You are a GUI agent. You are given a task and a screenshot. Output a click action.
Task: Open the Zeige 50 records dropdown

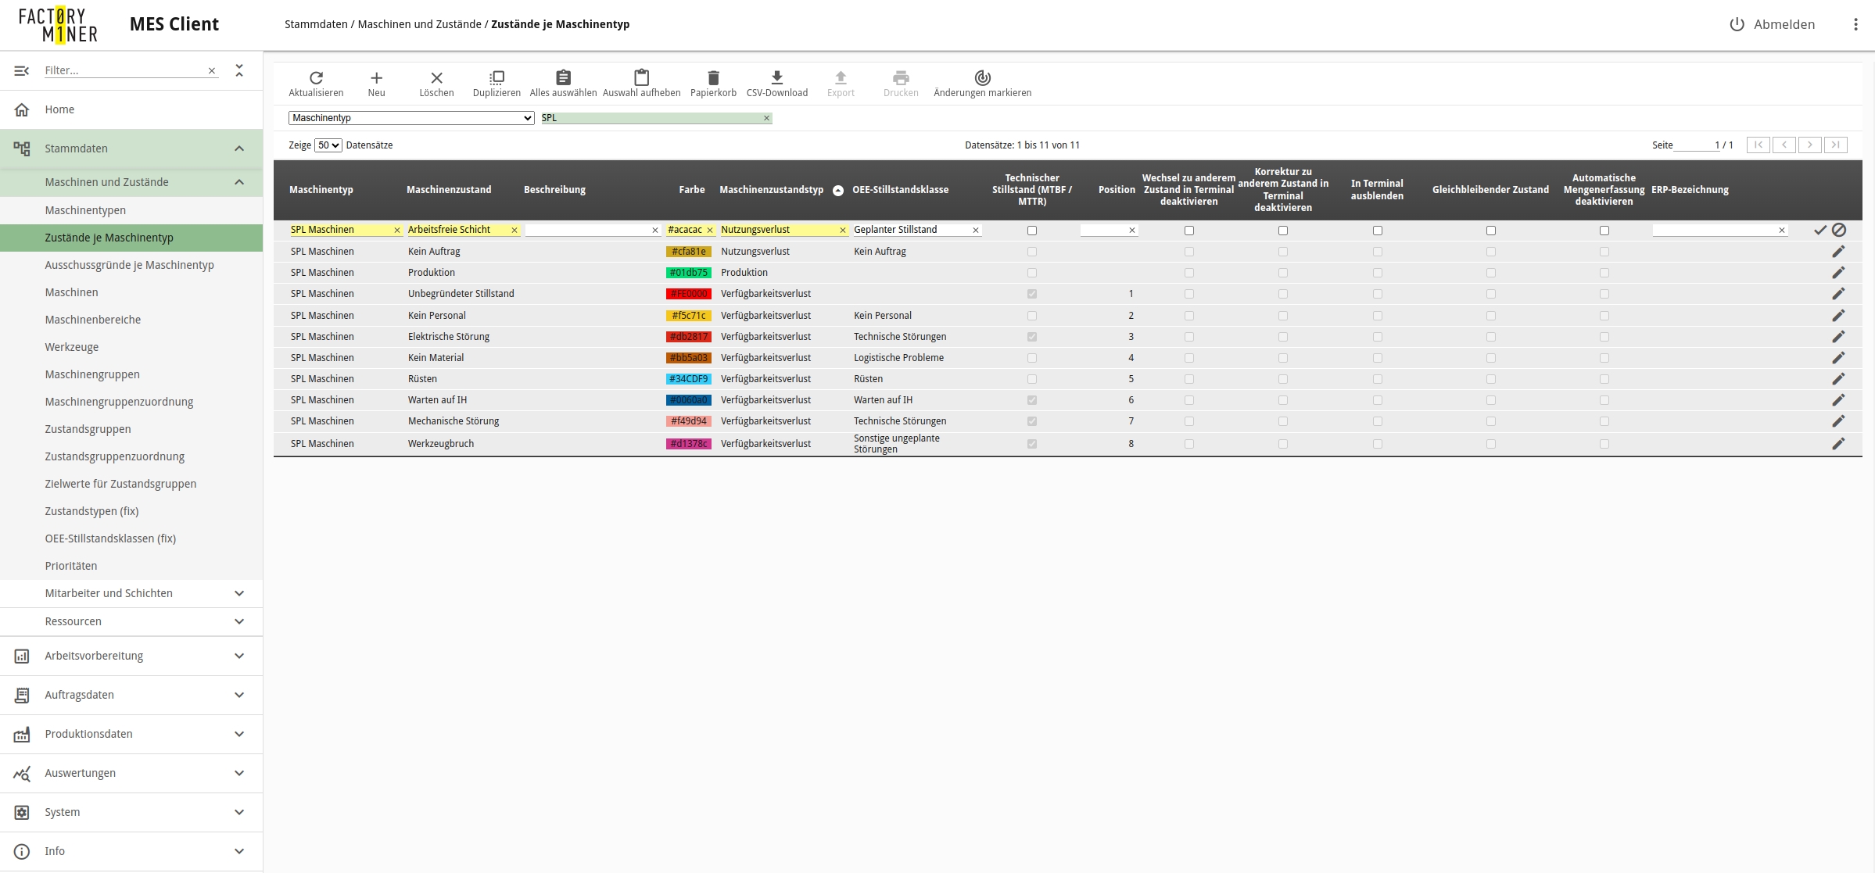328,145
